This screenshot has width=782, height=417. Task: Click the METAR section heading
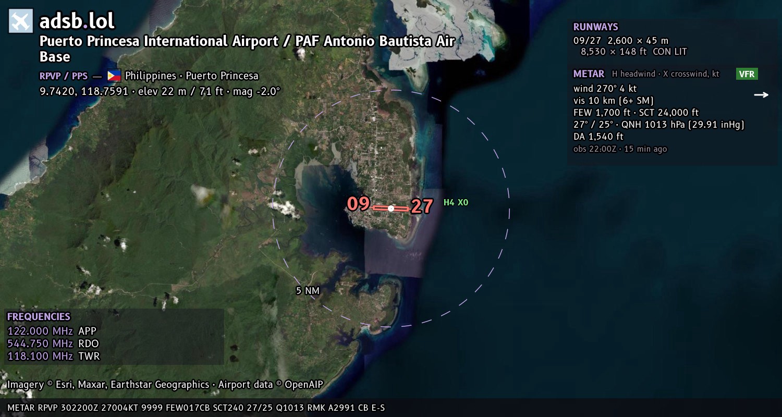coord(589,74)
